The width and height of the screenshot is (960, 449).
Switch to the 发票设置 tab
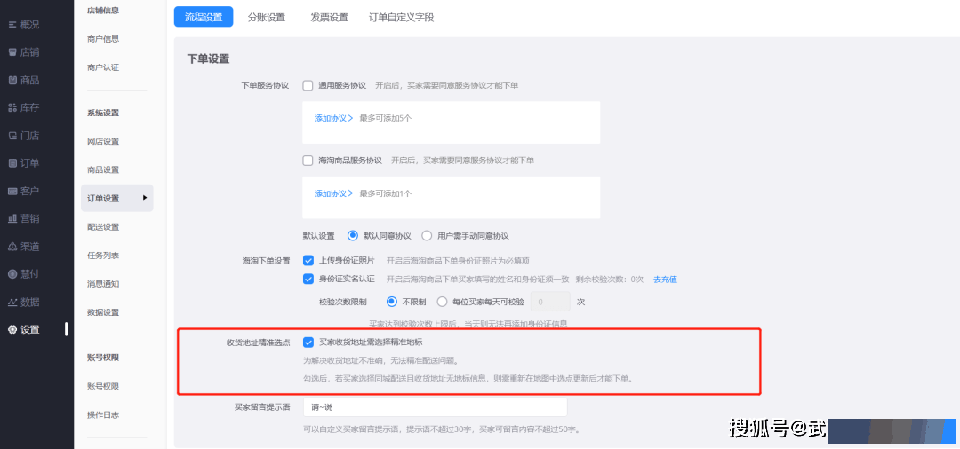tap(329, 18)
